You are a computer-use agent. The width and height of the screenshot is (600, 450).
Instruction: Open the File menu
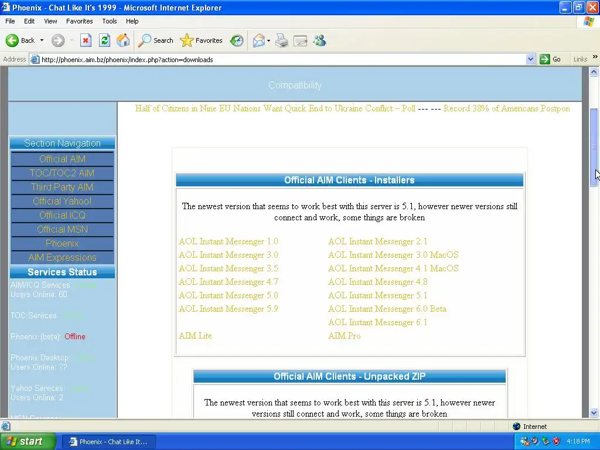click(10, 21)
